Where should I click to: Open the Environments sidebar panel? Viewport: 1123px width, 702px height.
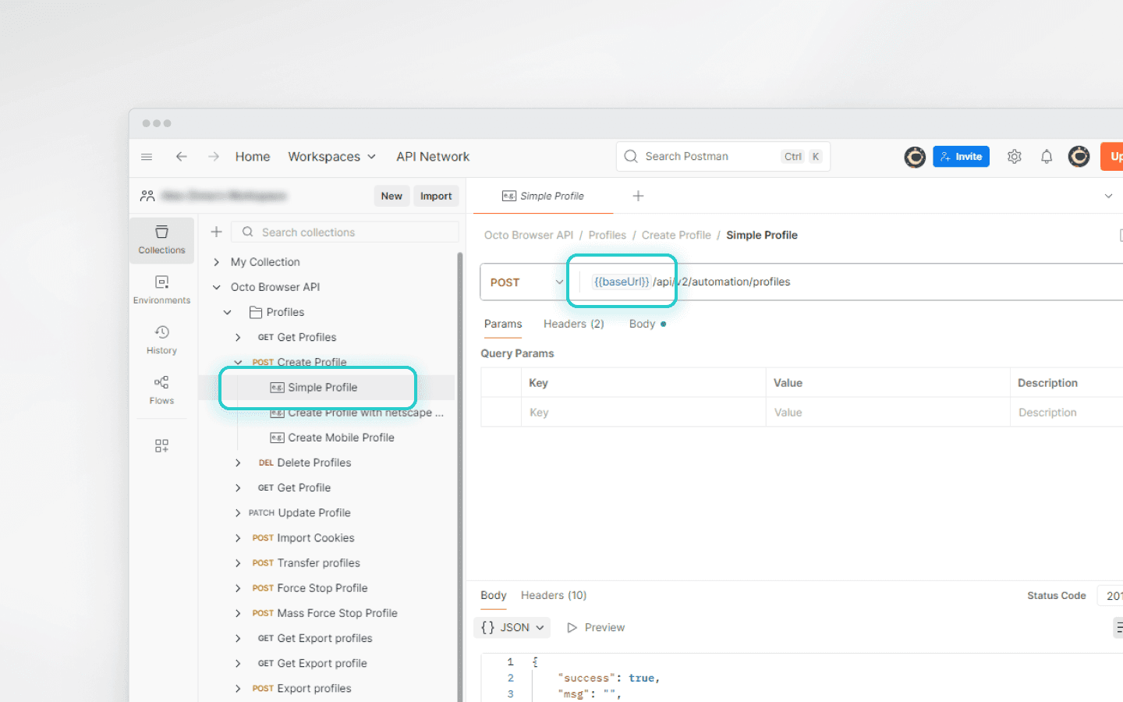[161, 290]
